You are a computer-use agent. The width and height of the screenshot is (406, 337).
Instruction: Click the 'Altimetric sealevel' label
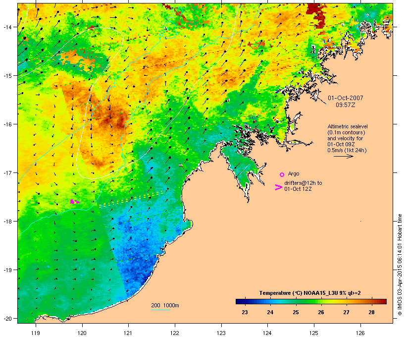(x=348, y=126)
